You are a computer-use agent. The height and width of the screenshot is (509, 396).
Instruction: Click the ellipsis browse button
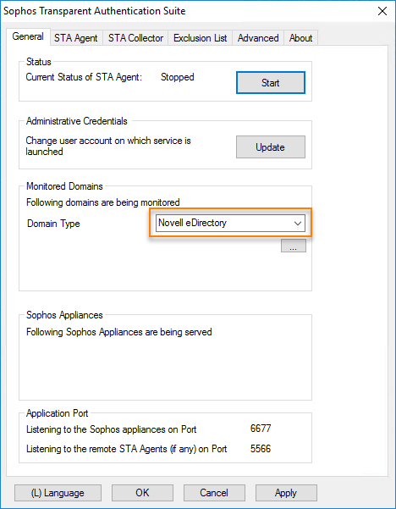293,246
